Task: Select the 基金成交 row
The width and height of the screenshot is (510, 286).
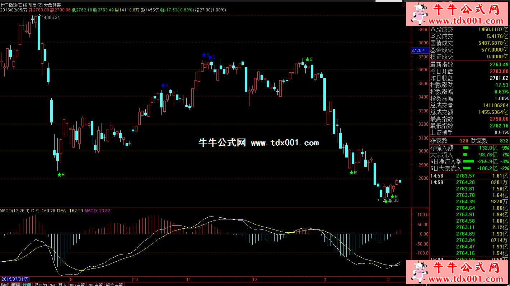Action: [x=469, y=50]
